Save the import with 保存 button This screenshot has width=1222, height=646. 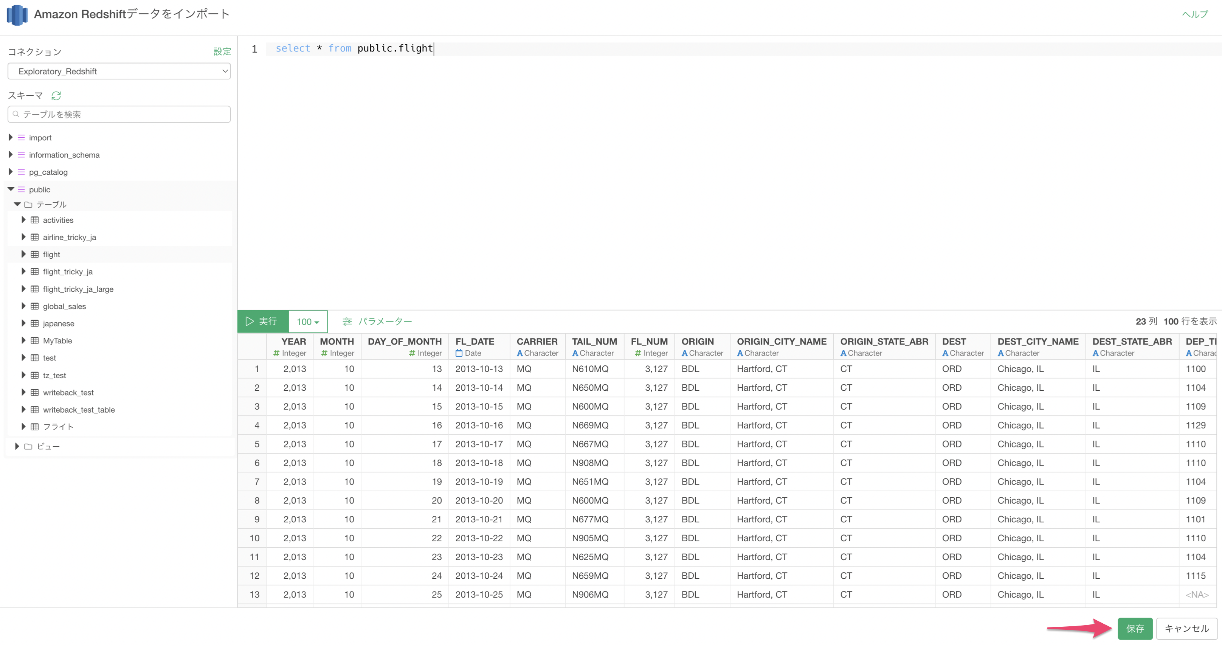click(x=1135, y=629)
